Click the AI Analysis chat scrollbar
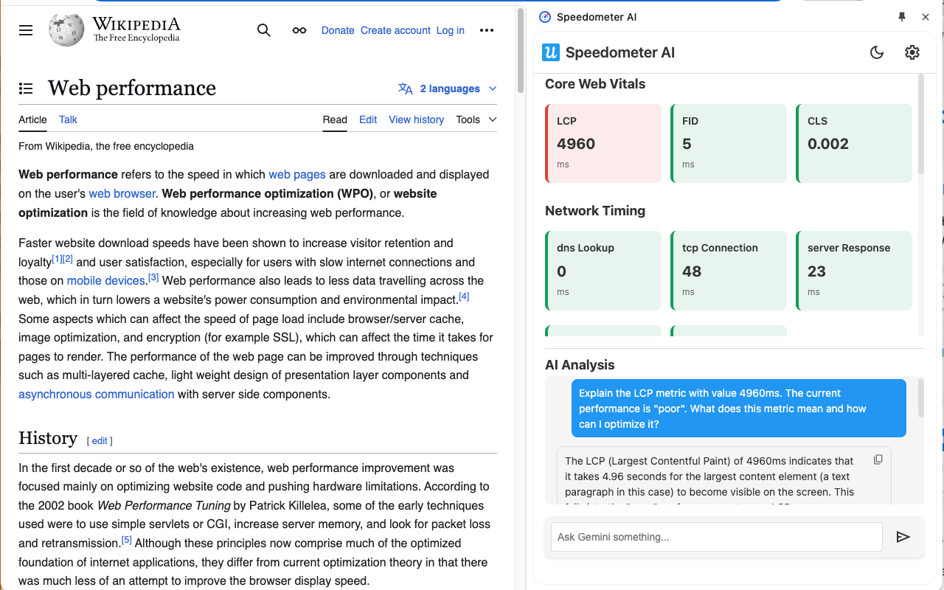 pos(921,398)
